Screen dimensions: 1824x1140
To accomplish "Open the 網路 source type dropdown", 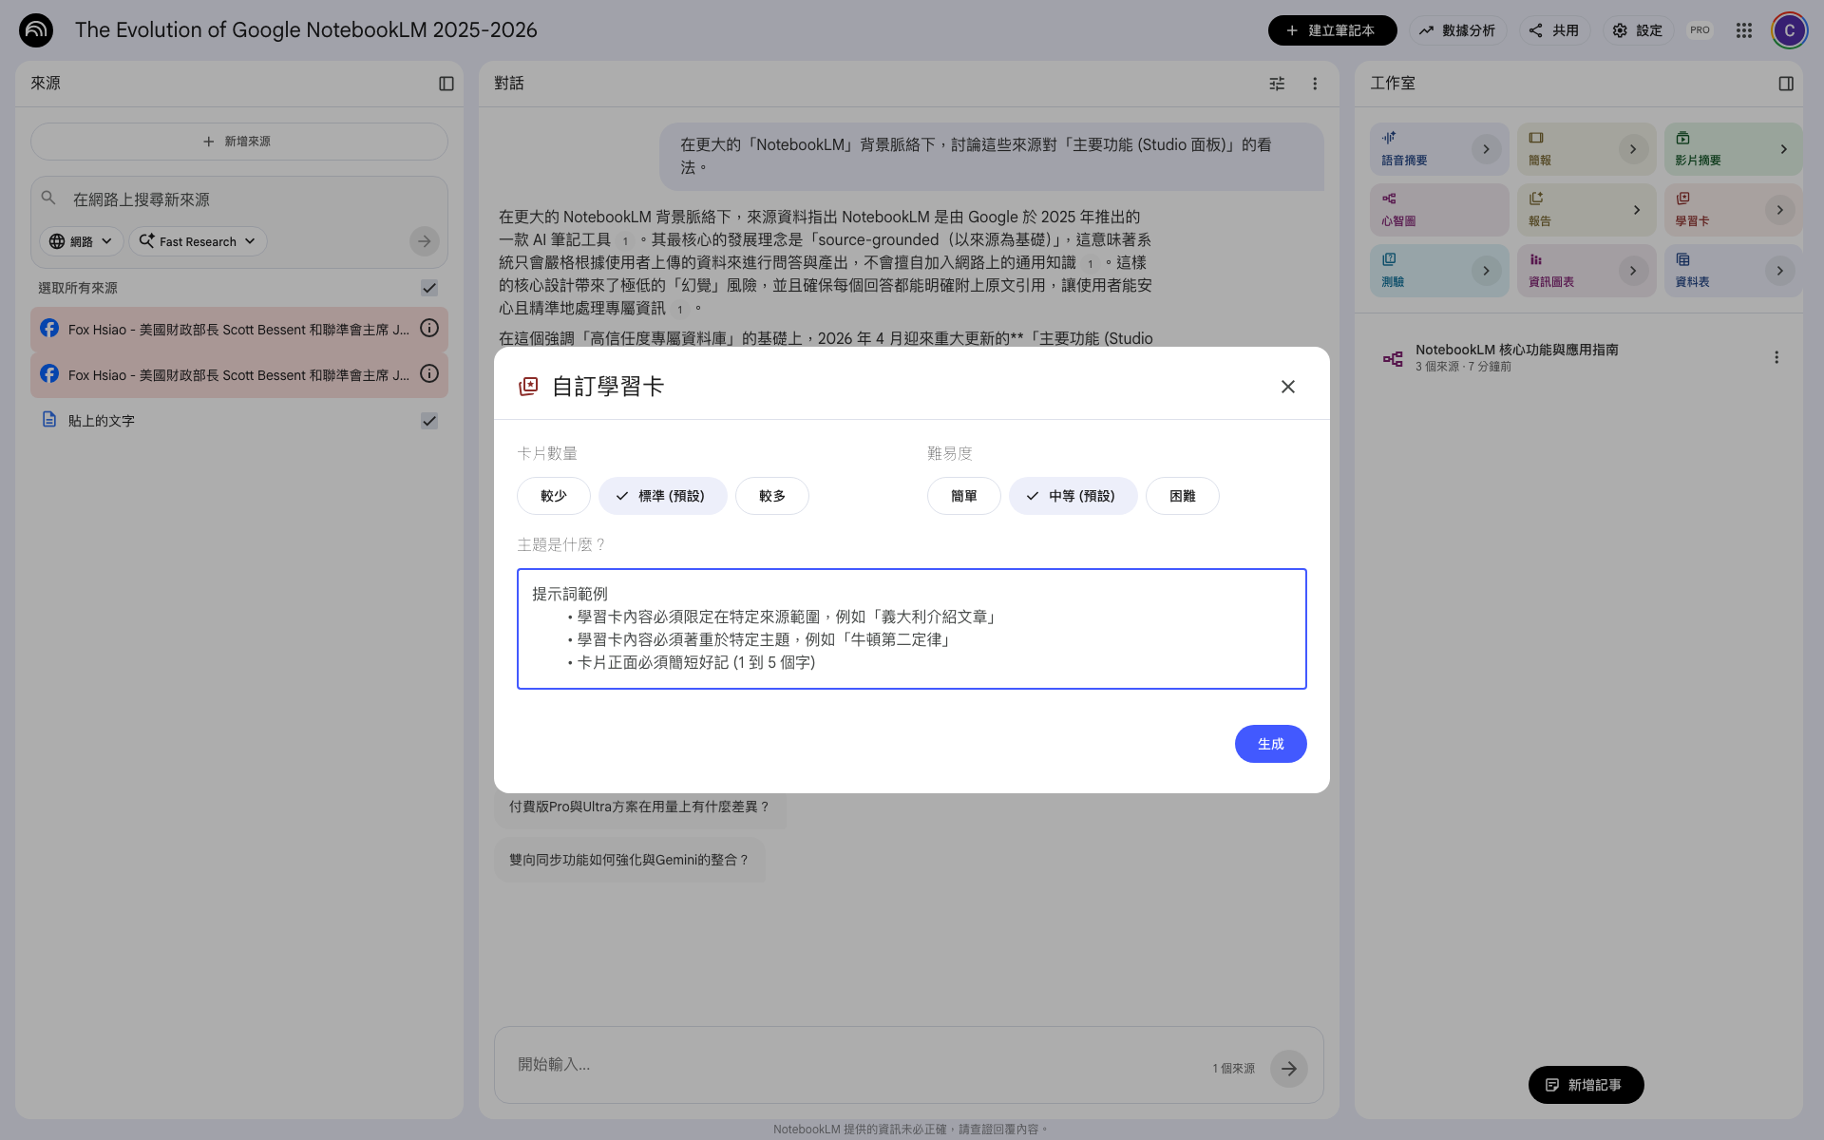I will [81, 241].
